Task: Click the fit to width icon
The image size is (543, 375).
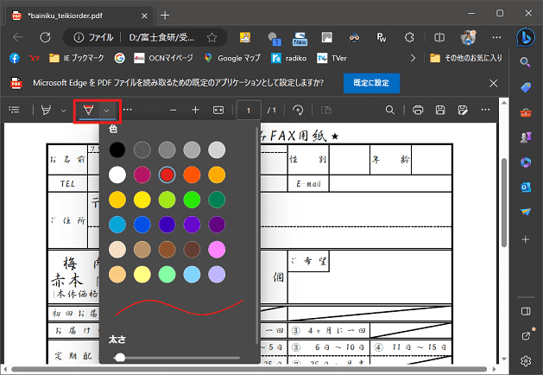Action: pos(218,110)
